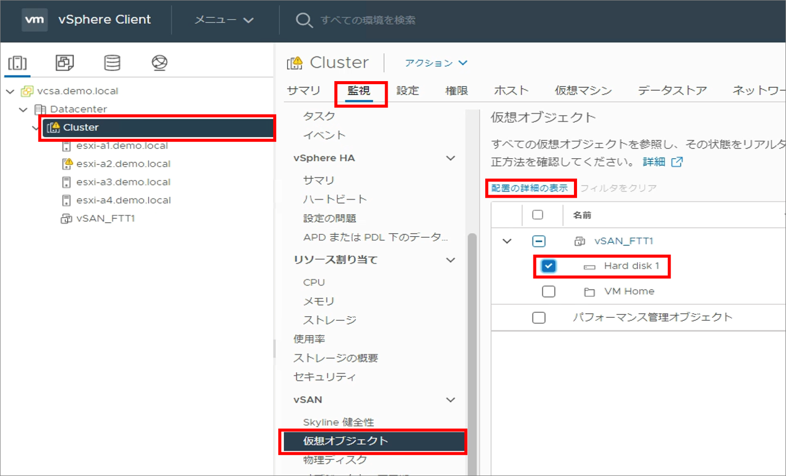Viewport: 786px width, 476px height.
Task: Click the 詳細 link
Action: 654,162
